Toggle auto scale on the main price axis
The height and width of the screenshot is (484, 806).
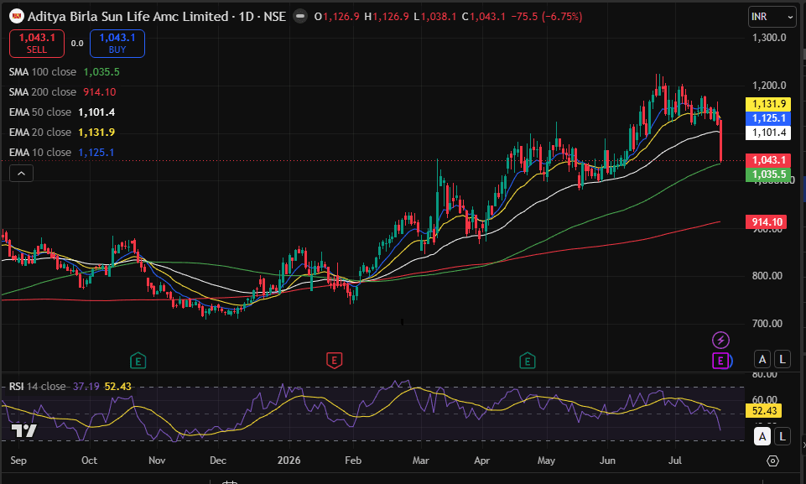tap(762, 359)
